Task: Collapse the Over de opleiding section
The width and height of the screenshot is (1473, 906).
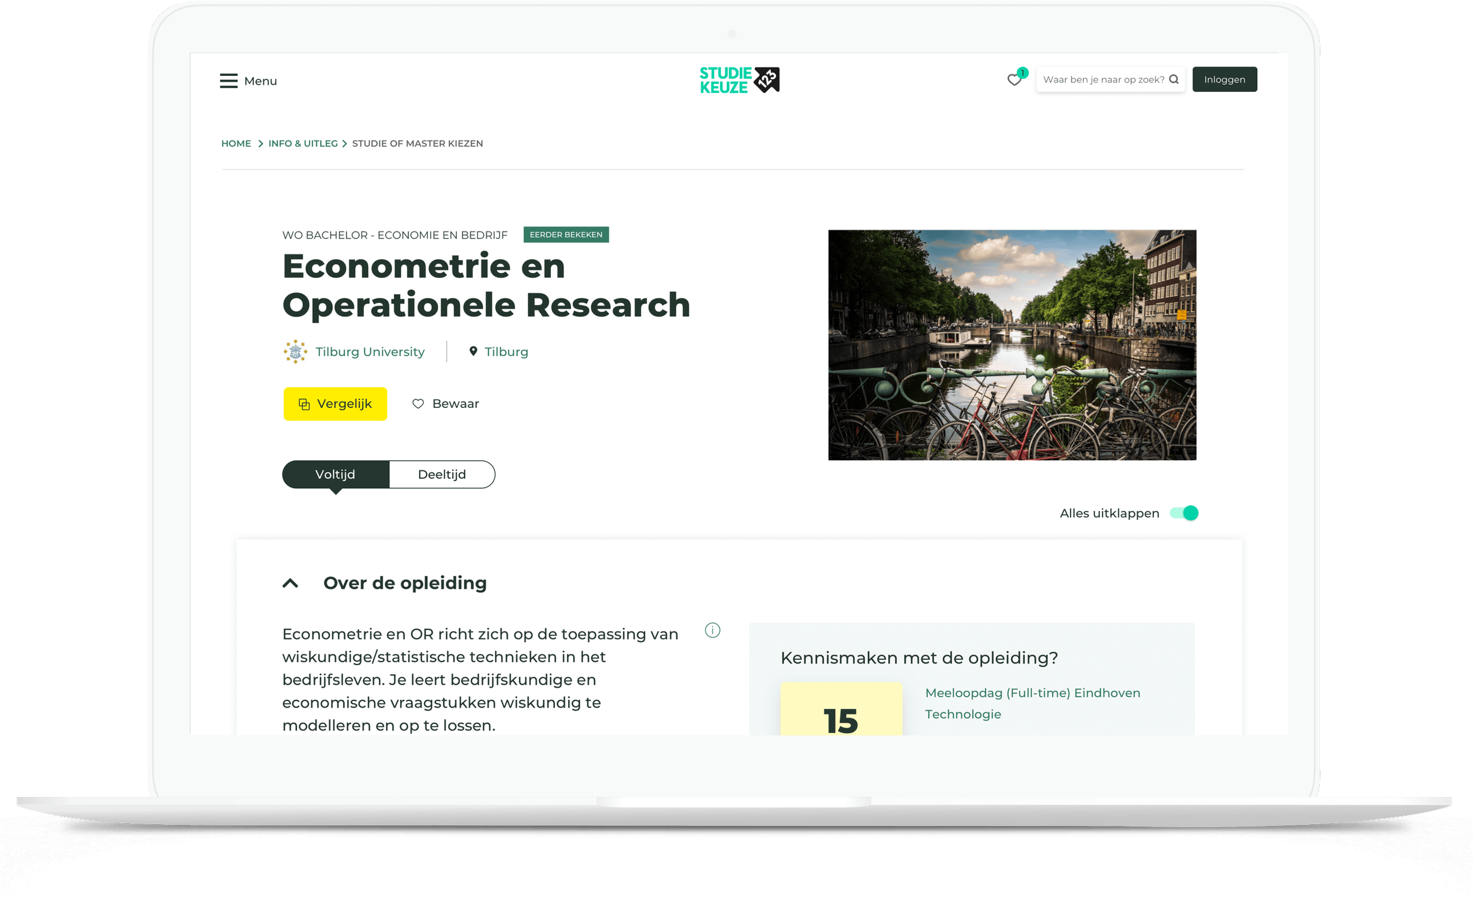Action: pyautogui.click(x=290, y=583)
